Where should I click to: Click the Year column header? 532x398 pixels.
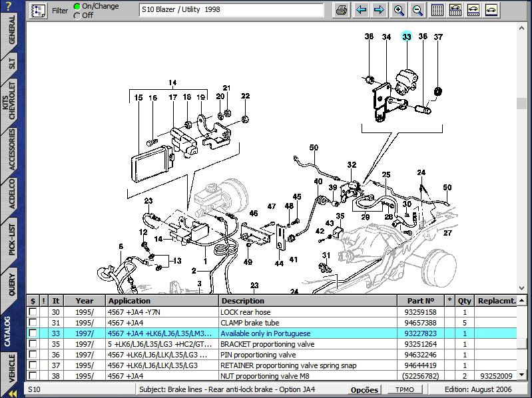tap(85, 301)
